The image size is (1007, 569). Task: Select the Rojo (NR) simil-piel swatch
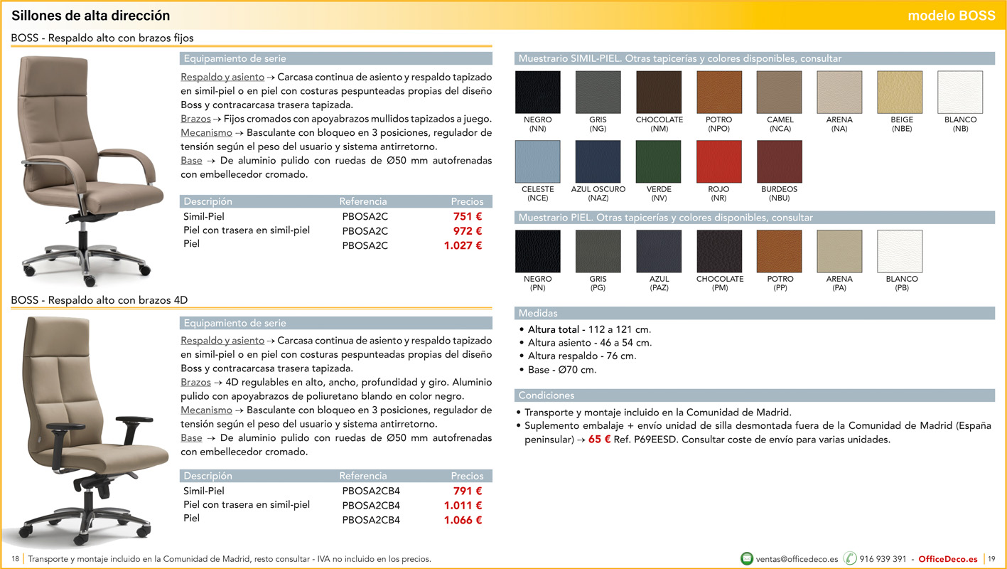click(x=718, y=161)
